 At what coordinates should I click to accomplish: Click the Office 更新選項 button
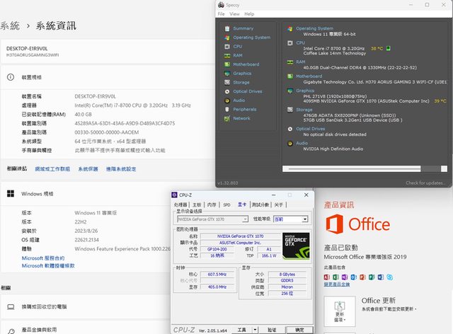click(x=340, y=314)
